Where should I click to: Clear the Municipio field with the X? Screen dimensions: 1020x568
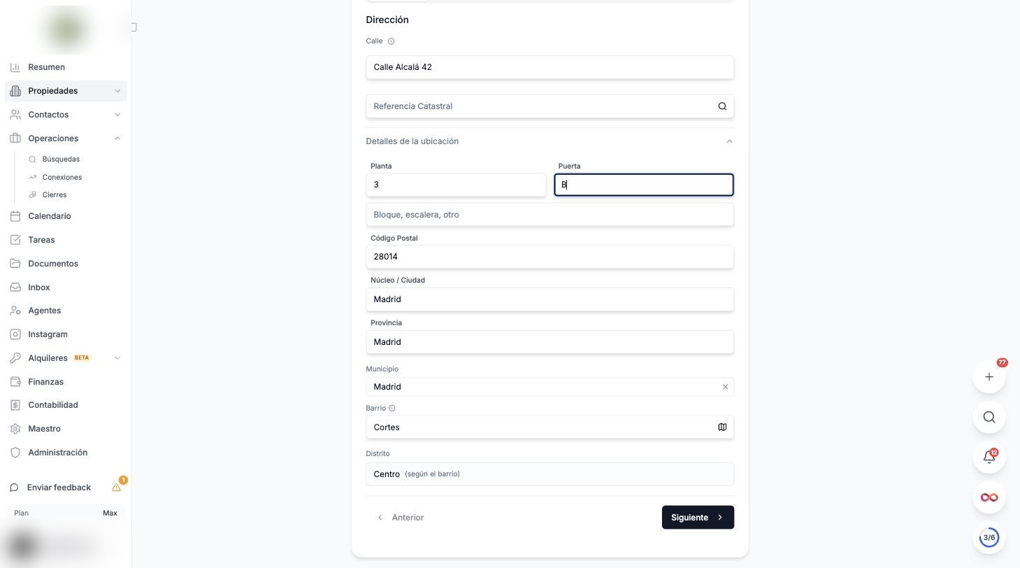pos(725,387)
